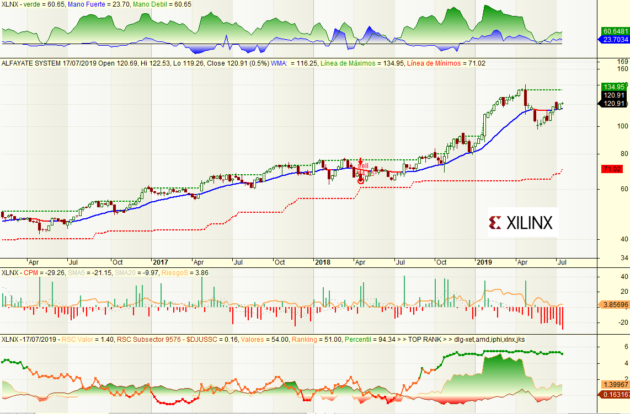Click the 'Ranking = 51.00' label
The width and height of the screenshot is (630, 414).
[317, 340]
